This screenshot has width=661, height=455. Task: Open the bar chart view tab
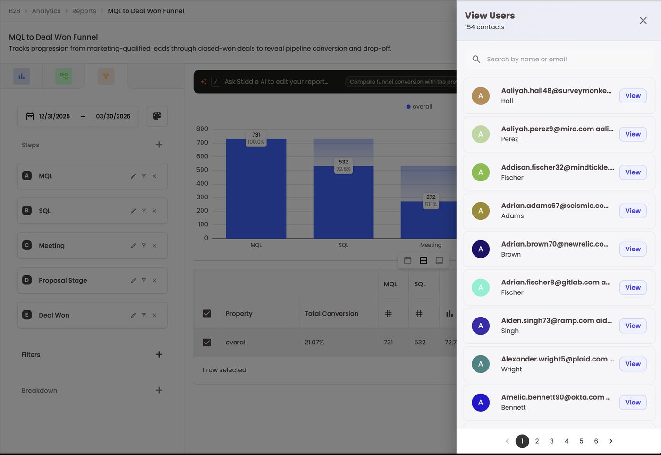[x=22, y=76]
